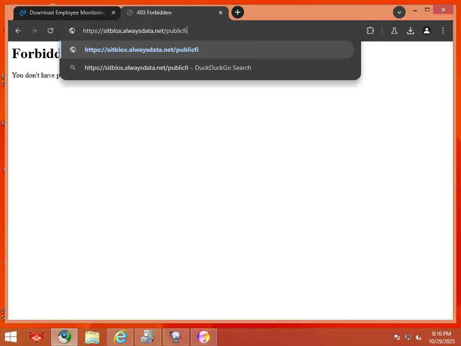Reload the current page
The width and height of the screenshot is (461, 346).
50,31
